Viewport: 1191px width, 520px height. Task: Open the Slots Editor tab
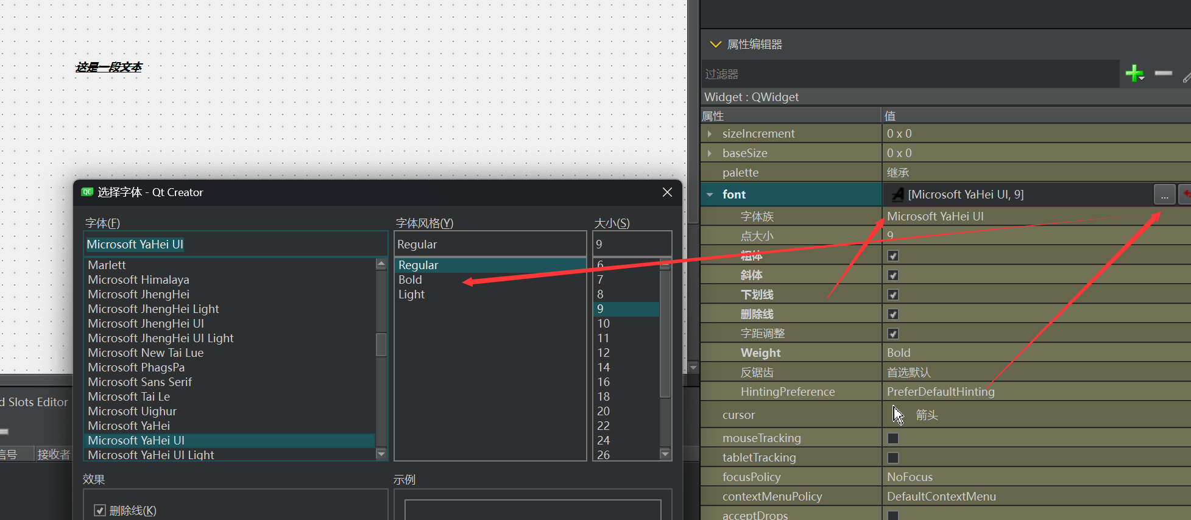pyautogui.click(x=34, y=402)
